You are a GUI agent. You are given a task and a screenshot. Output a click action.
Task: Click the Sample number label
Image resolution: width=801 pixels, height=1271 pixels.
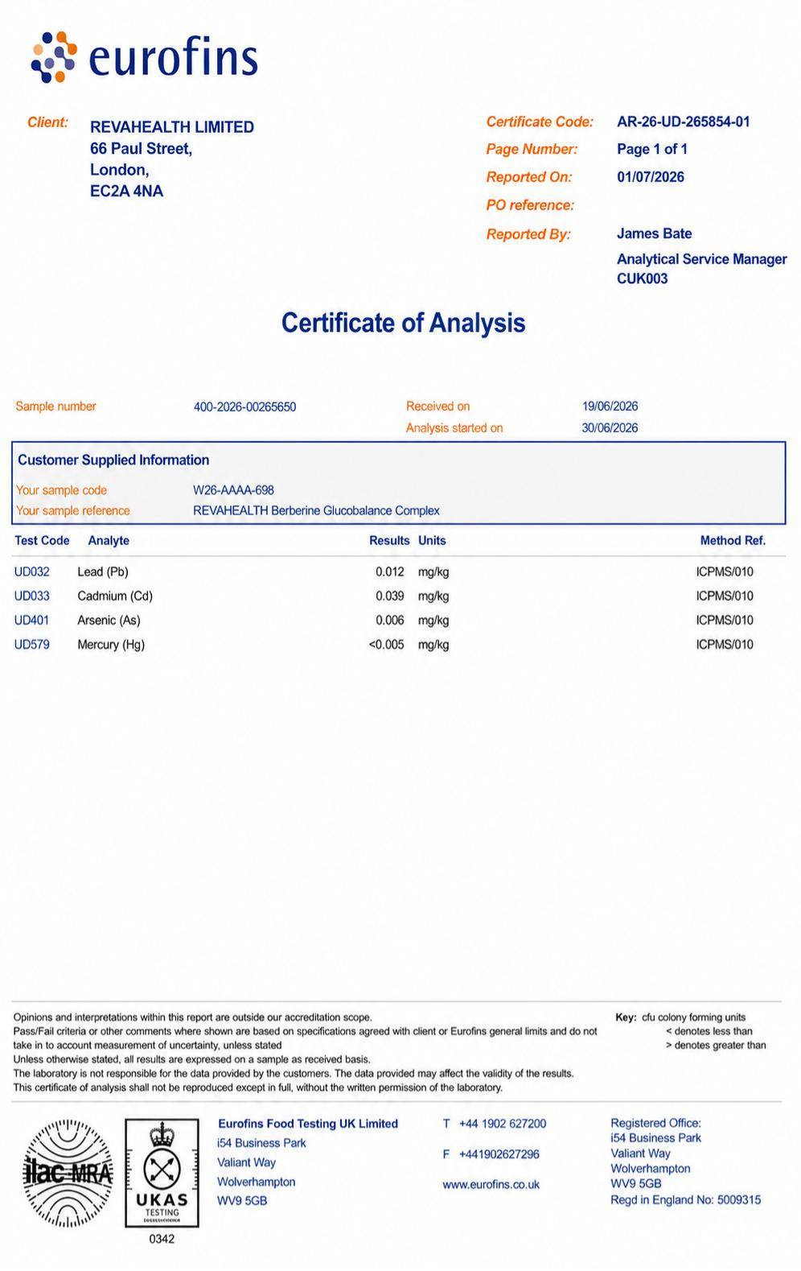(55, 406)
